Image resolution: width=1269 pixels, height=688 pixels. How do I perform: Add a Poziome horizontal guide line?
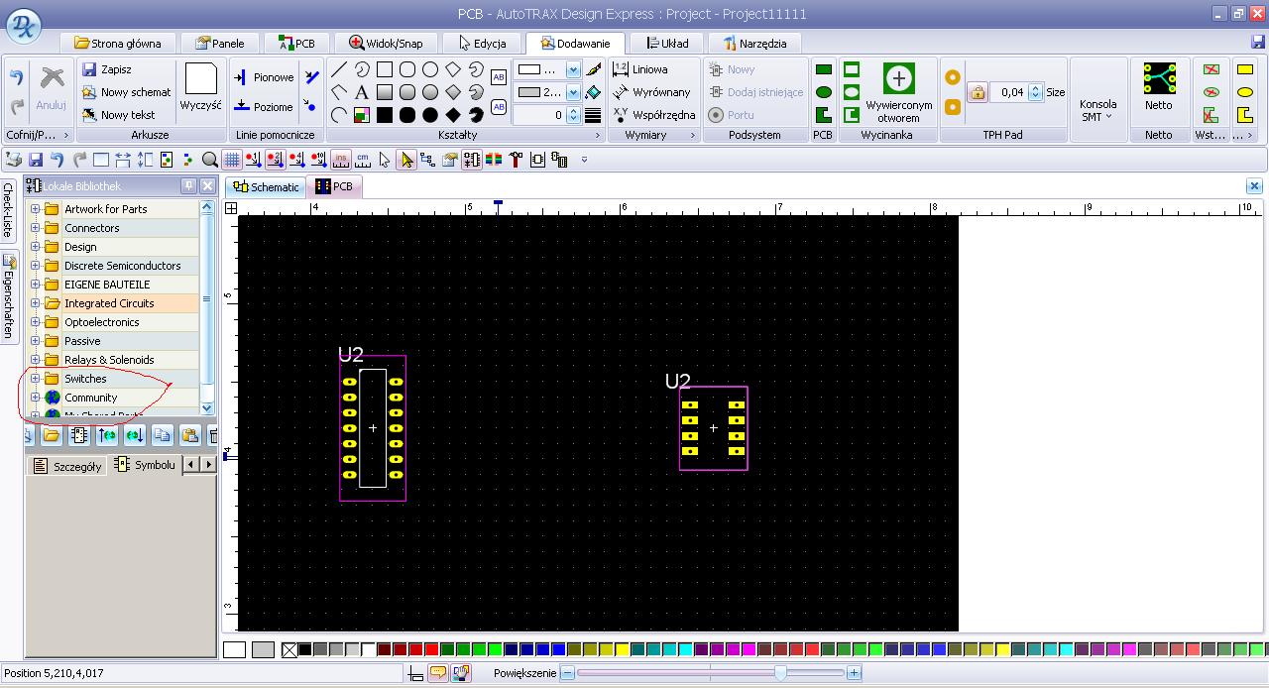tap(263, 107)
